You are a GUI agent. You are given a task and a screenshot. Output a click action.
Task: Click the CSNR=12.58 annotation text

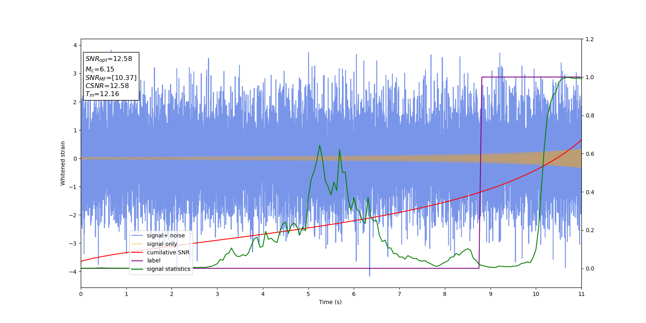[x=107, y=86]
